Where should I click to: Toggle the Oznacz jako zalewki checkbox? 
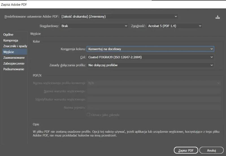tap(88, 115)
